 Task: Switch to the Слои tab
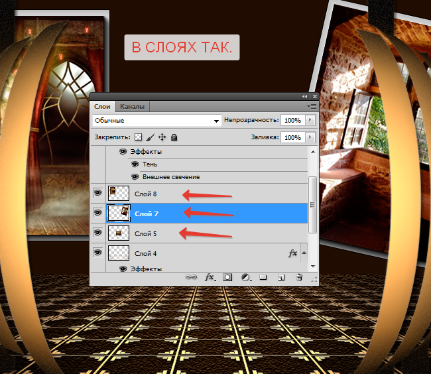coord(102,106)
